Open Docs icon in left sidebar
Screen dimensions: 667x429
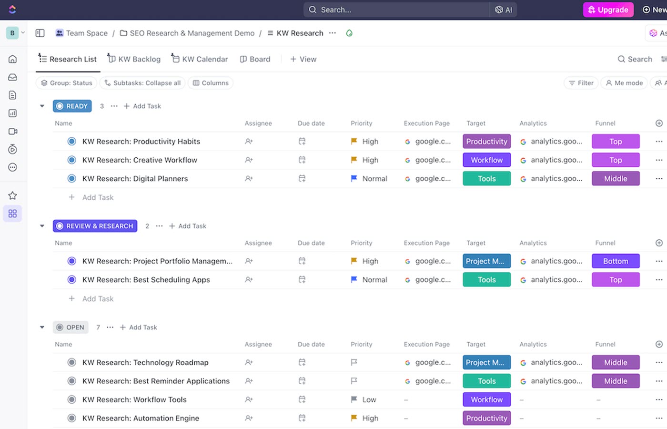(x=13, y=95)
